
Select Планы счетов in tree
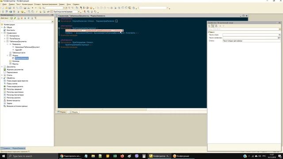click(12, 83)
